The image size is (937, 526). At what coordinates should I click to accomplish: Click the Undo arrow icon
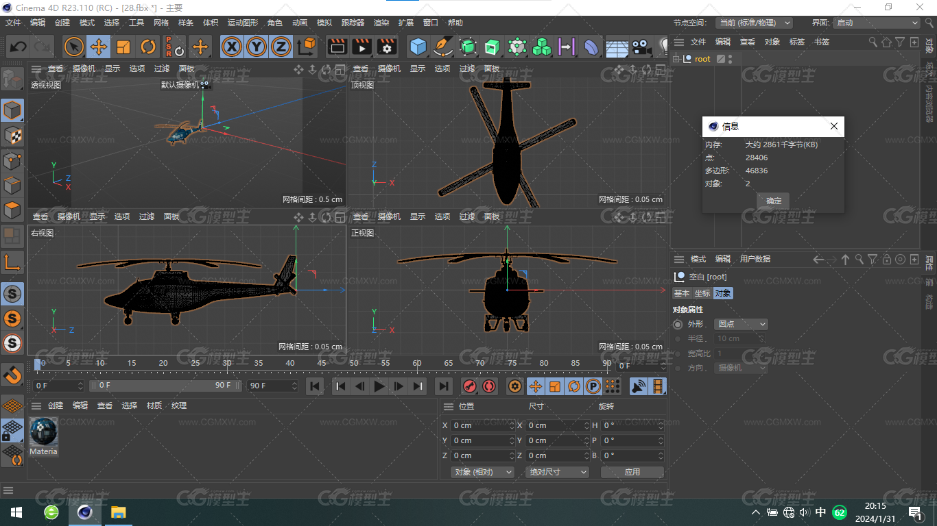[x=18, y=47]
